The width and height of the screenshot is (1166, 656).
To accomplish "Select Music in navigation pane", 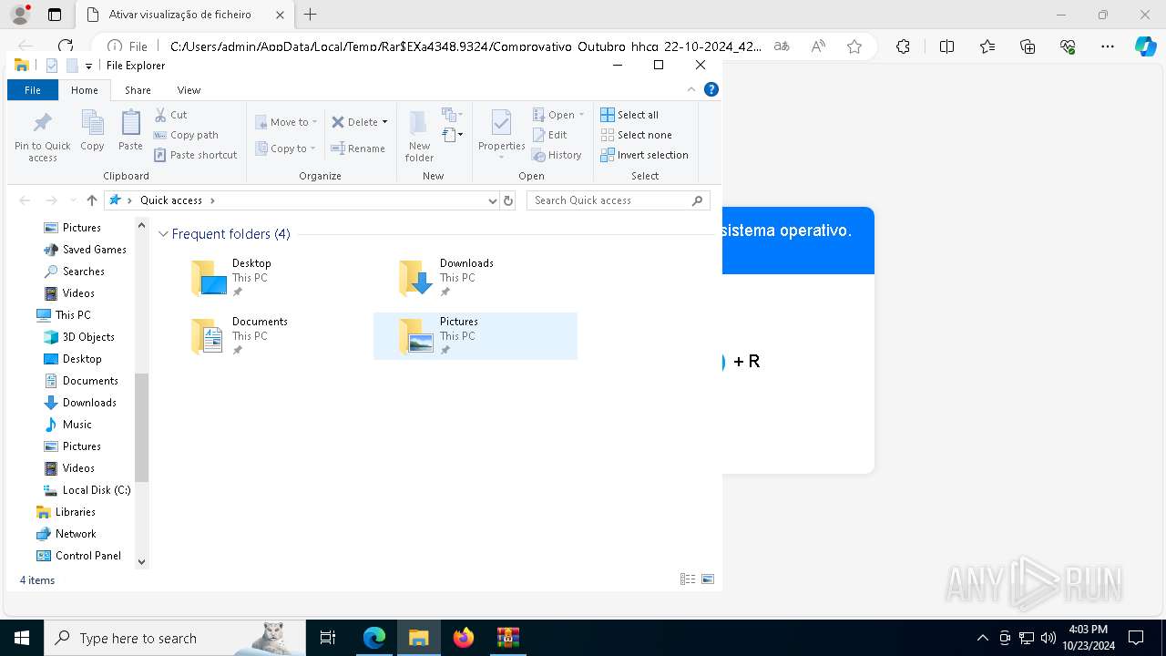I will [68, 425].
